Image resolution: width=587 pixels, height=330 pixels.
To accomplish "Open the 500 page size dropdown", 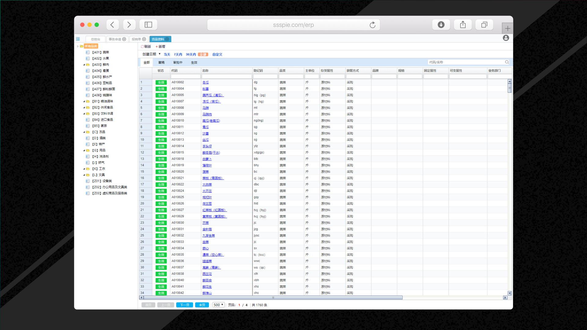I will [219, 305].
